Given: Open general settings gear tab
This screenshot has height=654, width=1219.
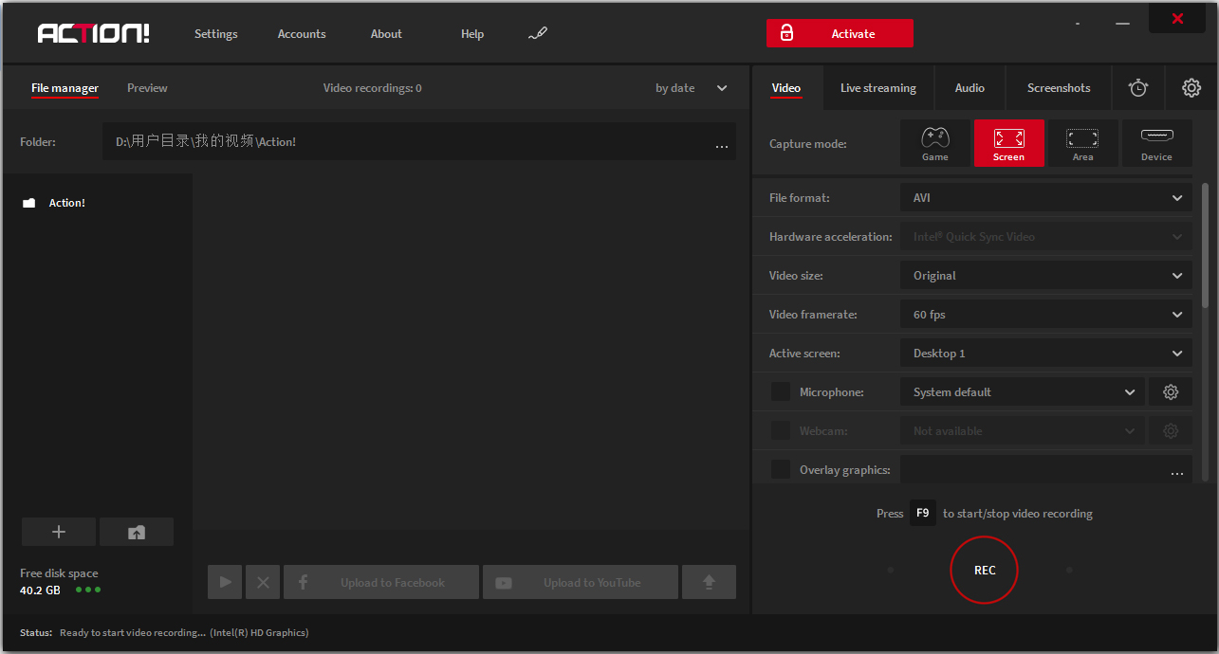Looking at the screenshot, I should click(x=1191, y=88).
